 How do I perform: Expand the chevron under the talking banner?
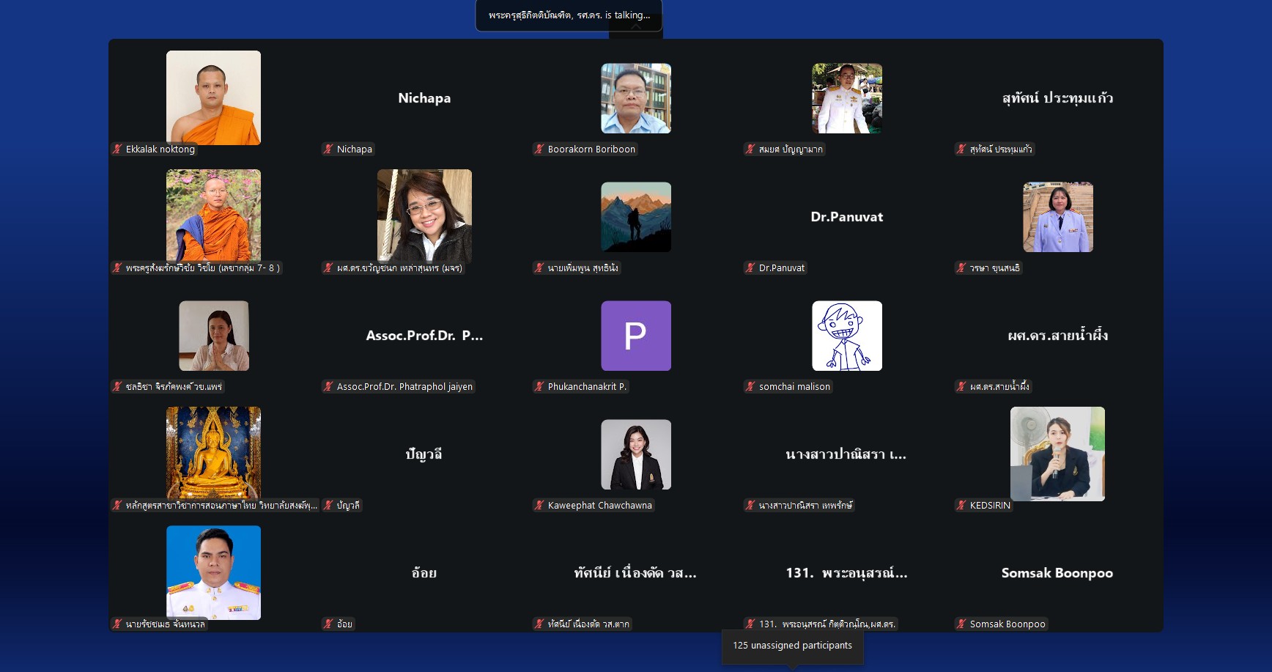[636, 27]
